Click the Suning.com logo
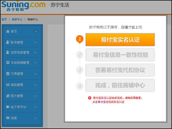 (x=23, y=6)
